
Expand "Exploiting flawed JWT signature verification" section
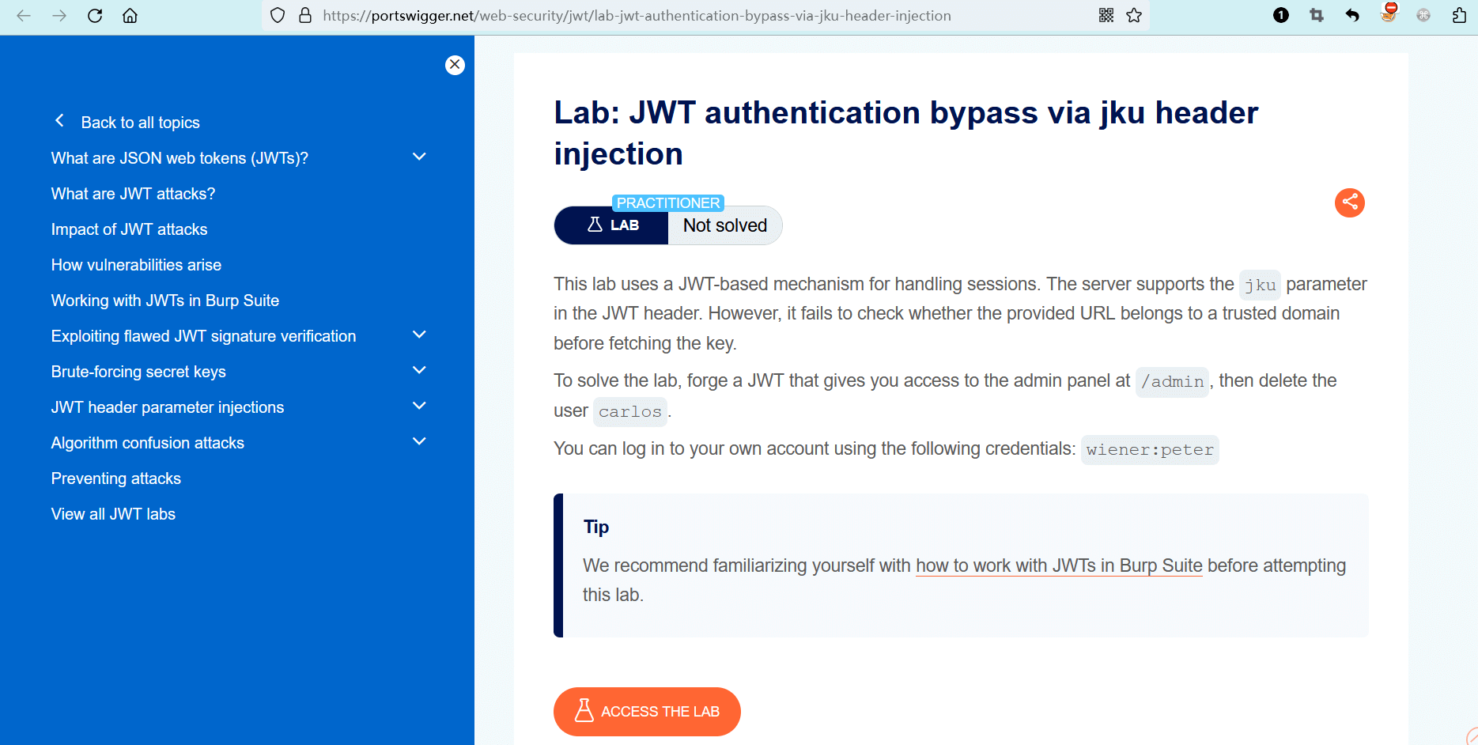[419, 335]
